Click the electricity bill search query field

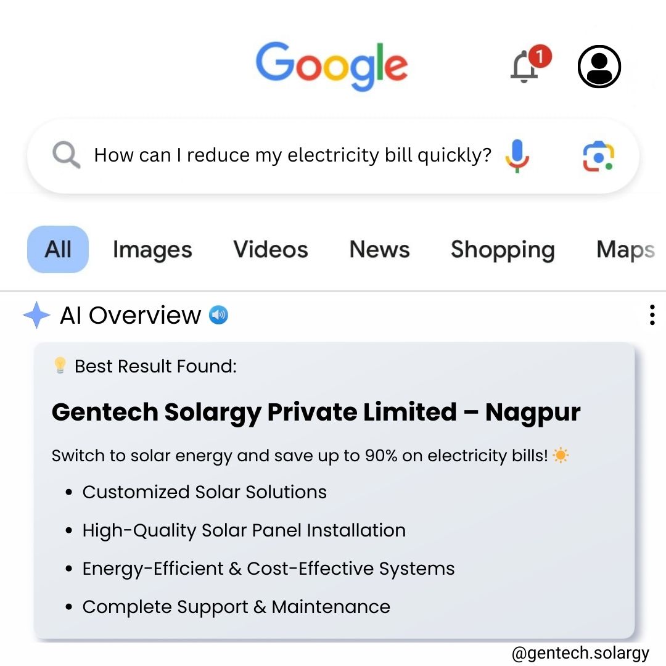(293, 155)
